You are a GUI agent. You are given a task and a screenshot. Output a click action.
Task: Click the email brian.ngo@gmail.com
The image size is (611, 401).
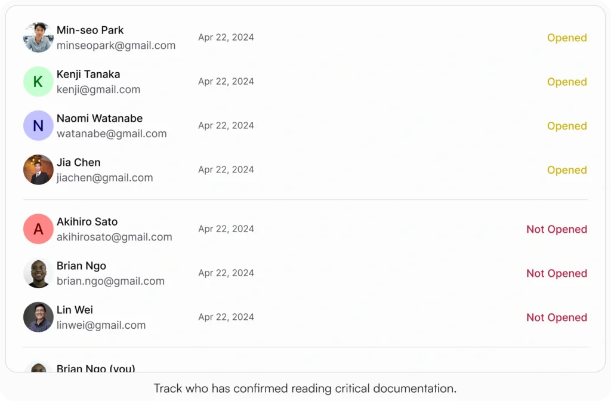click(110, 281)
